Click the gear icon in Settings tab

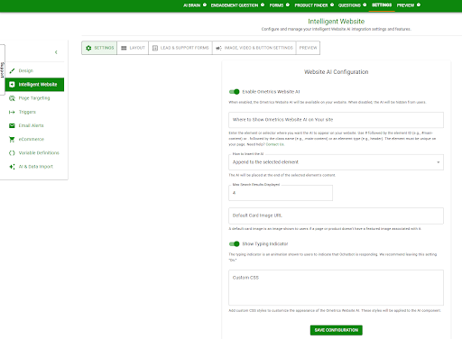(x=88, y=48)
